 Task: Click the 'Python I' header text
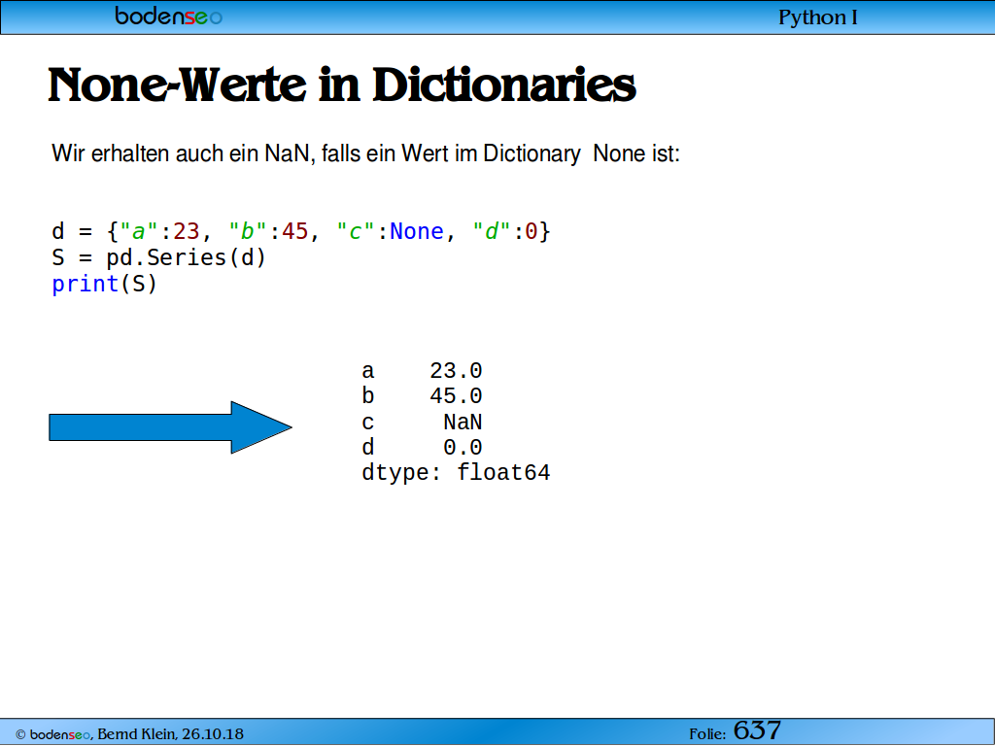pyautogui.click(x=817, y=17)
